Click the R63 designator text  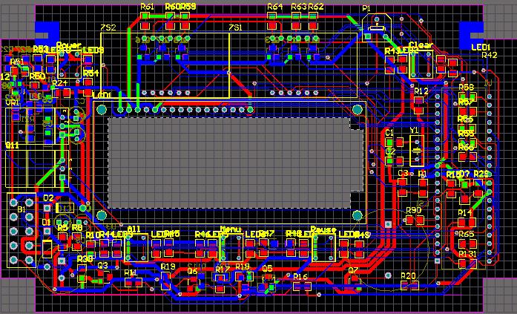(299, 7)
